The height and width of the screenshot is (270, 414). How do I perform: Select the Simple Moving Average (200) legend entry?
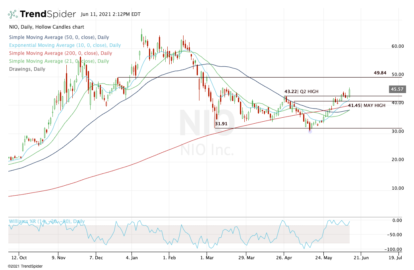click(60, 53)
